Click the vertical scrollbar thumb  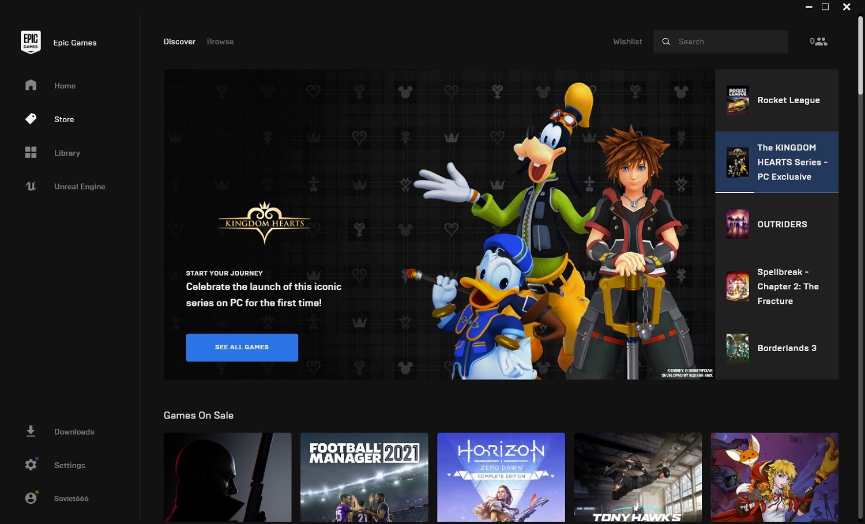click(860, 55)
